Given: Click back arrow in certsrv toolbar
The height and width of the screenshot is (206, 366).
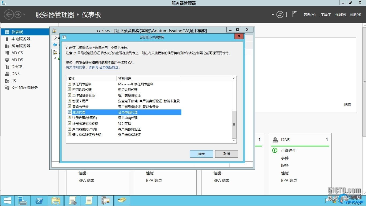Looking at the screenshot, I should click(x=55, y=45).
